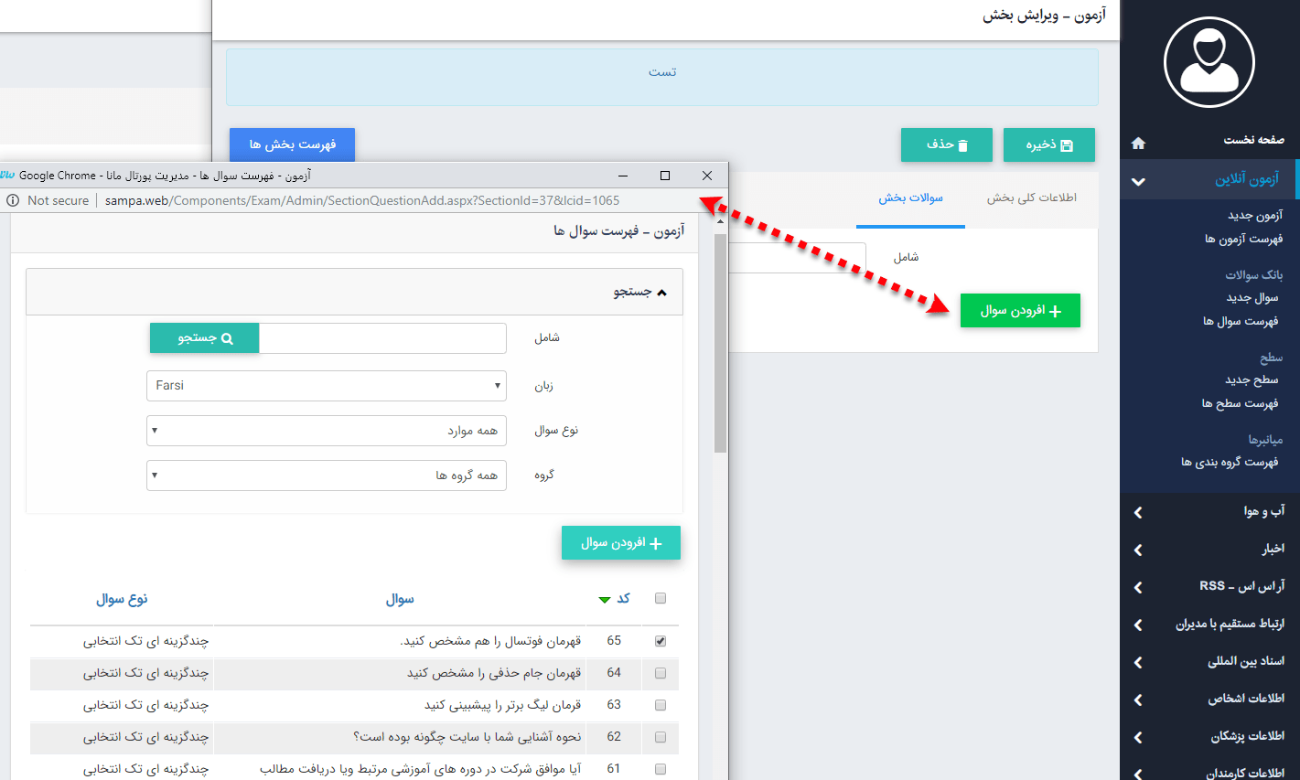
Task: Click inside the شامل search input field
Action: coord(382,337)
